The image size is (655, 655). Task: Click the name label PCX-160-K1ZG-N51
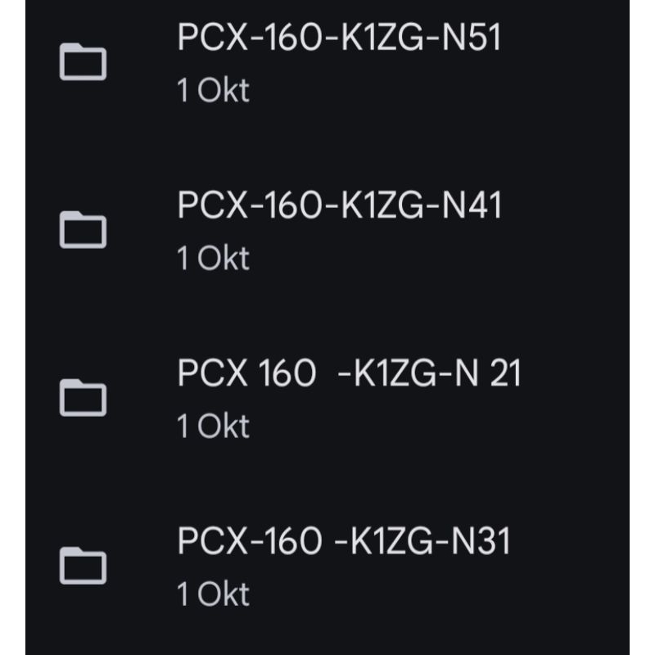coord(340,38)
